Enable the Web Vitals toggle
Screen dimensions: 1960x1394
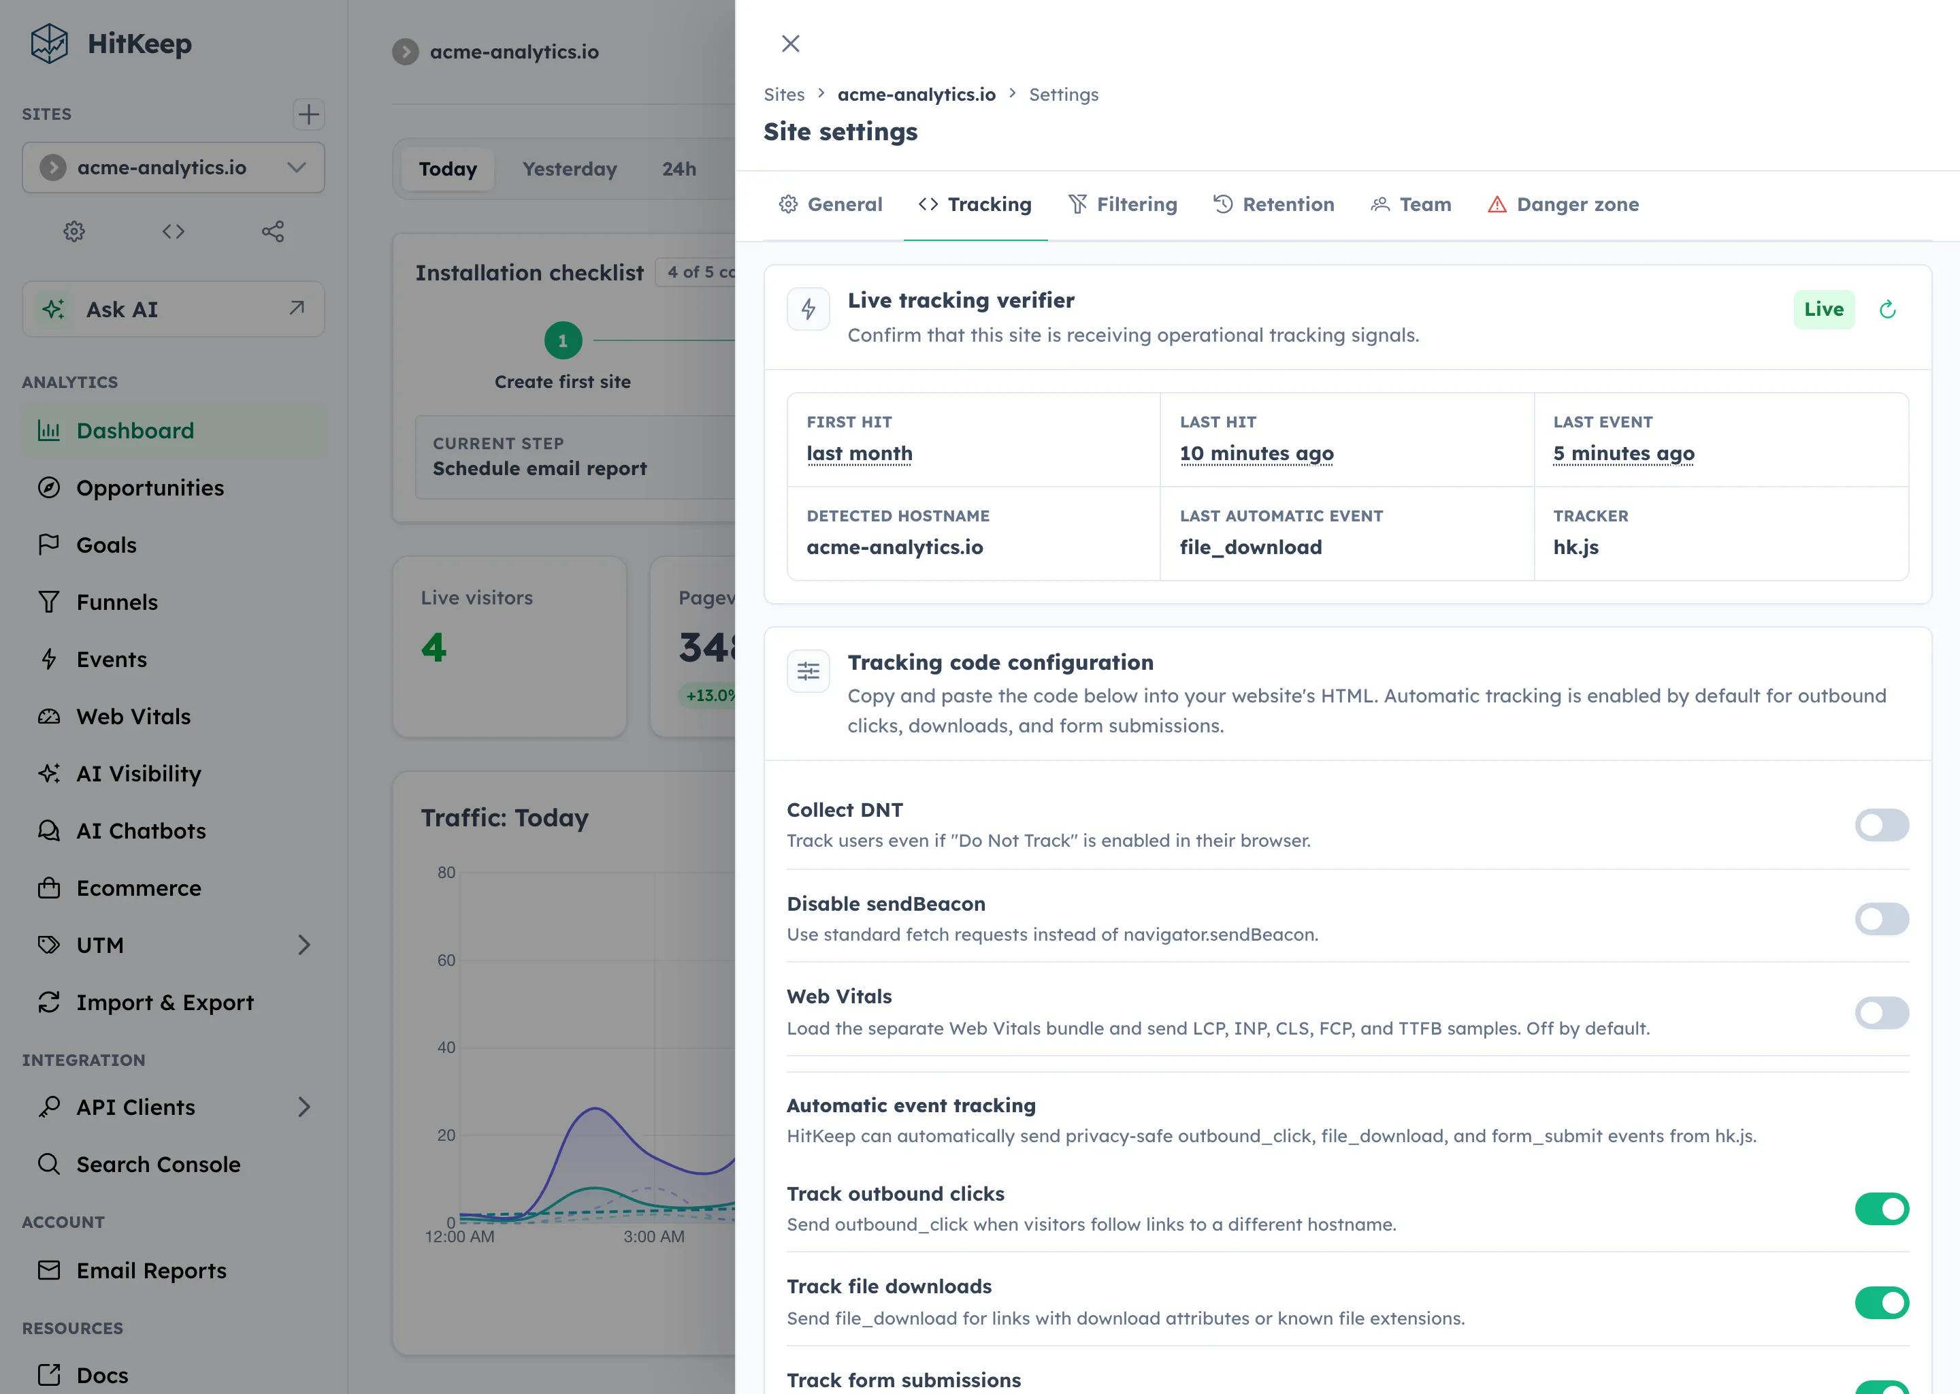click(1881, 1012)
